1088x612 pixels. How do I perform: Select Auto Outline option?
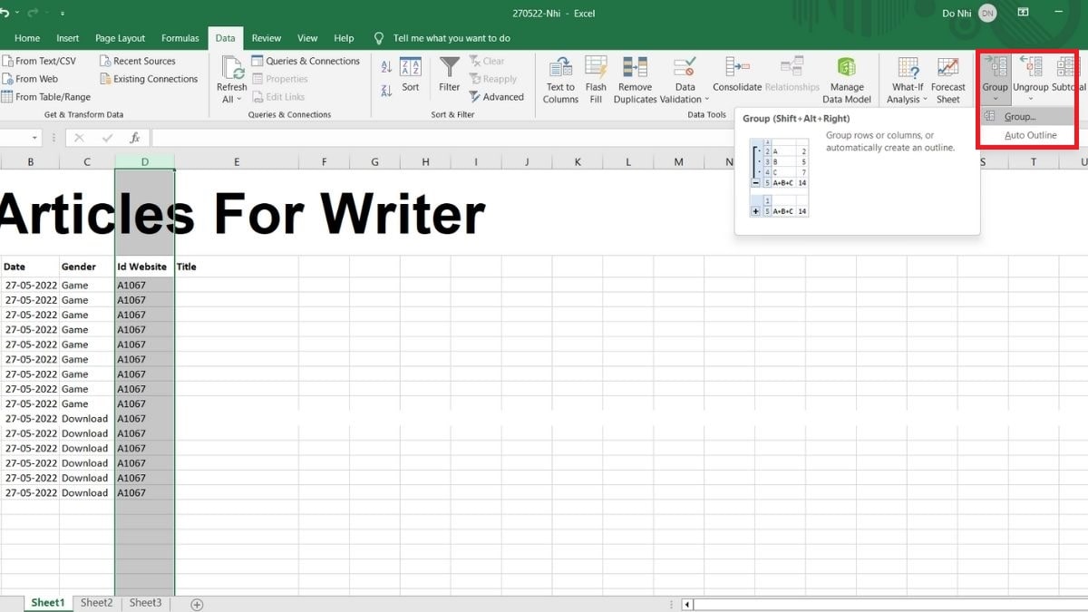pyautogui.click(x=1032, y=134)
